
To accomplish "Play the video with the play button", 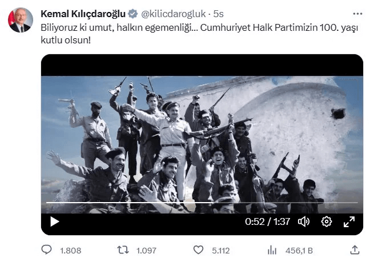I will click(x=55, y=221).
